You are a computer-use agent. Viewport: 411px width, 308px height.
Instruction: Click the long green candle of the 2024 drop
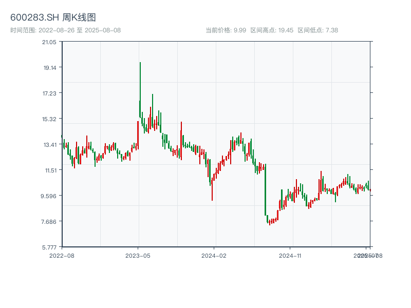tap(265, 190)
